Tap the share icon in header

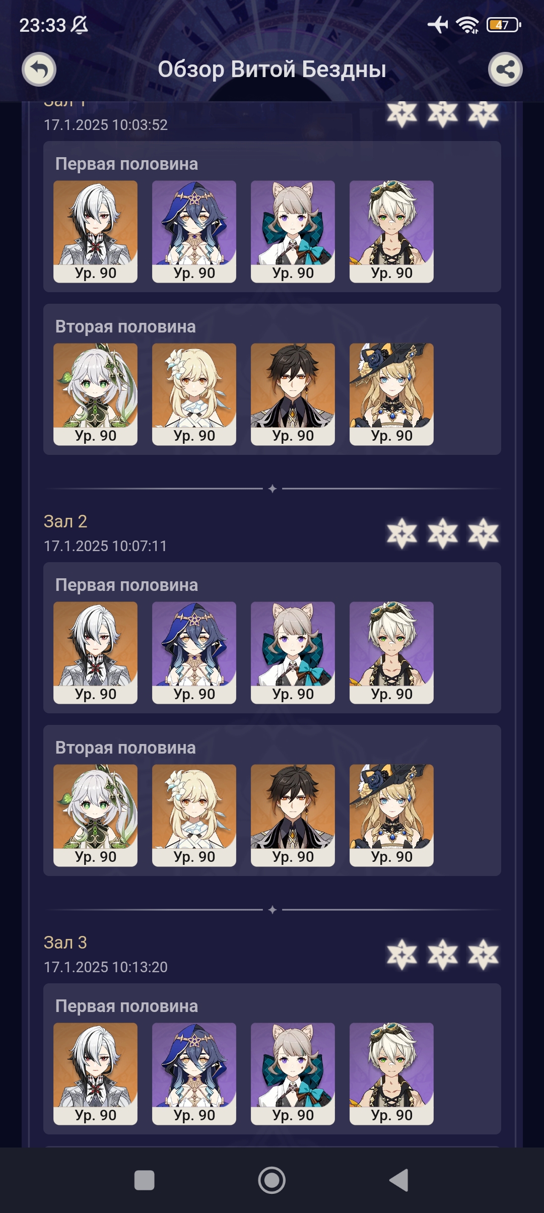point(505,70)
